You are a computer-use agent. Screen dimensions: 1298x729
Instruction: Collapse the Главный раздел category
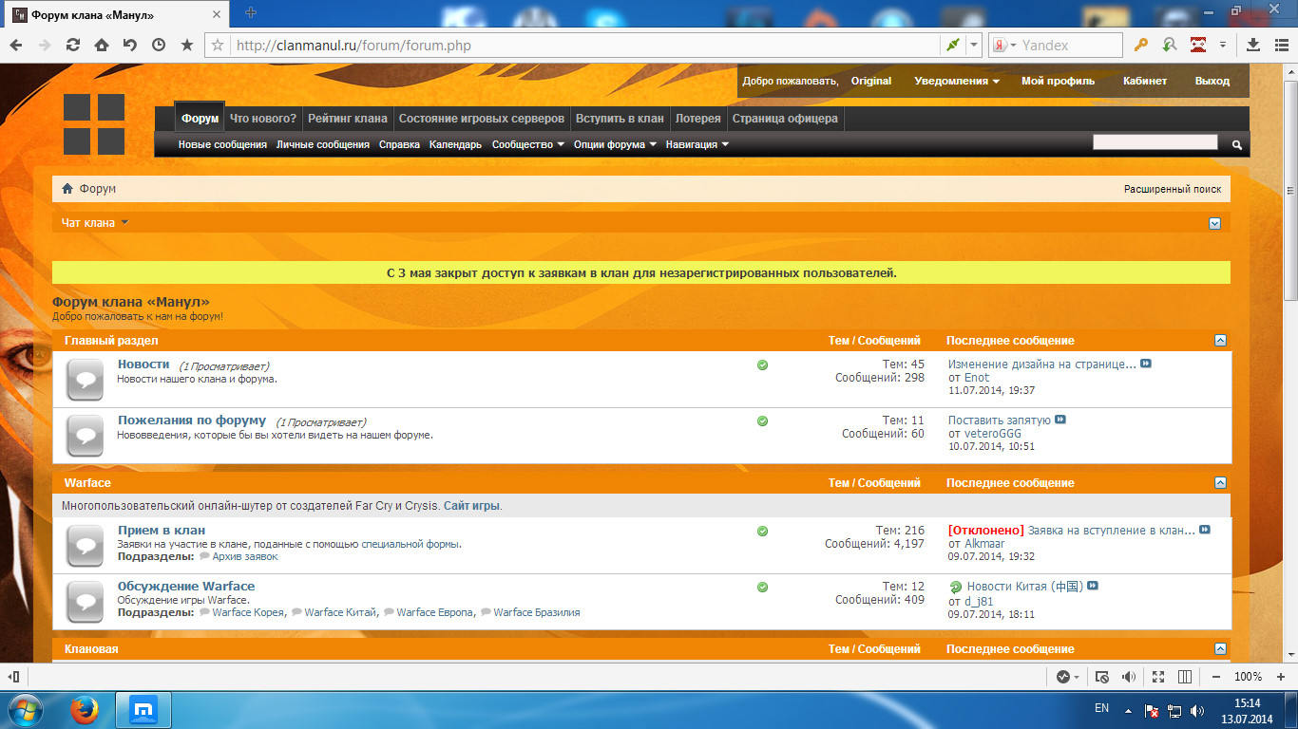pos(1220,341)
